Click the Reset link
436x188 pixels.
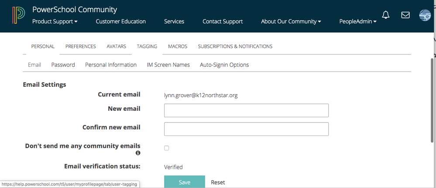click(218, 182)
